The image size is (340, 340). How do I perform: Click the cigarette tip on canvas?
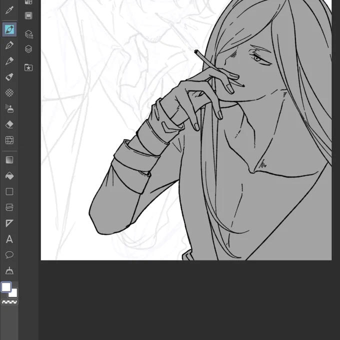point(197,52)
